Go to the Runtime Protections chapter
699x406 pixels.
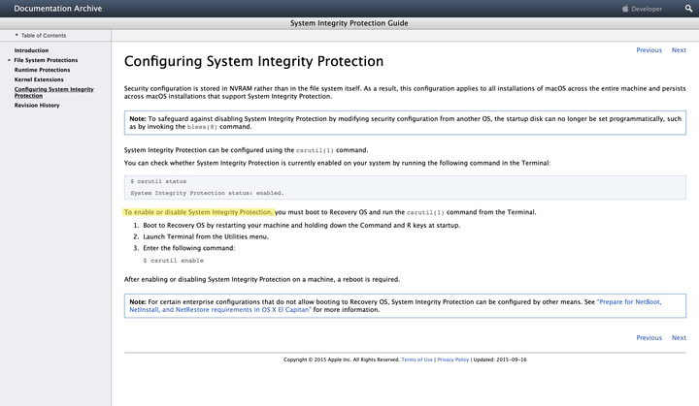coord(42,70)
